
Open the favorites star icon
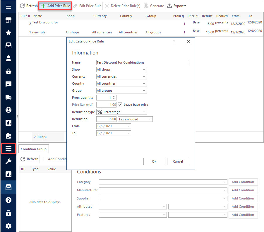[x=8, y=32]
